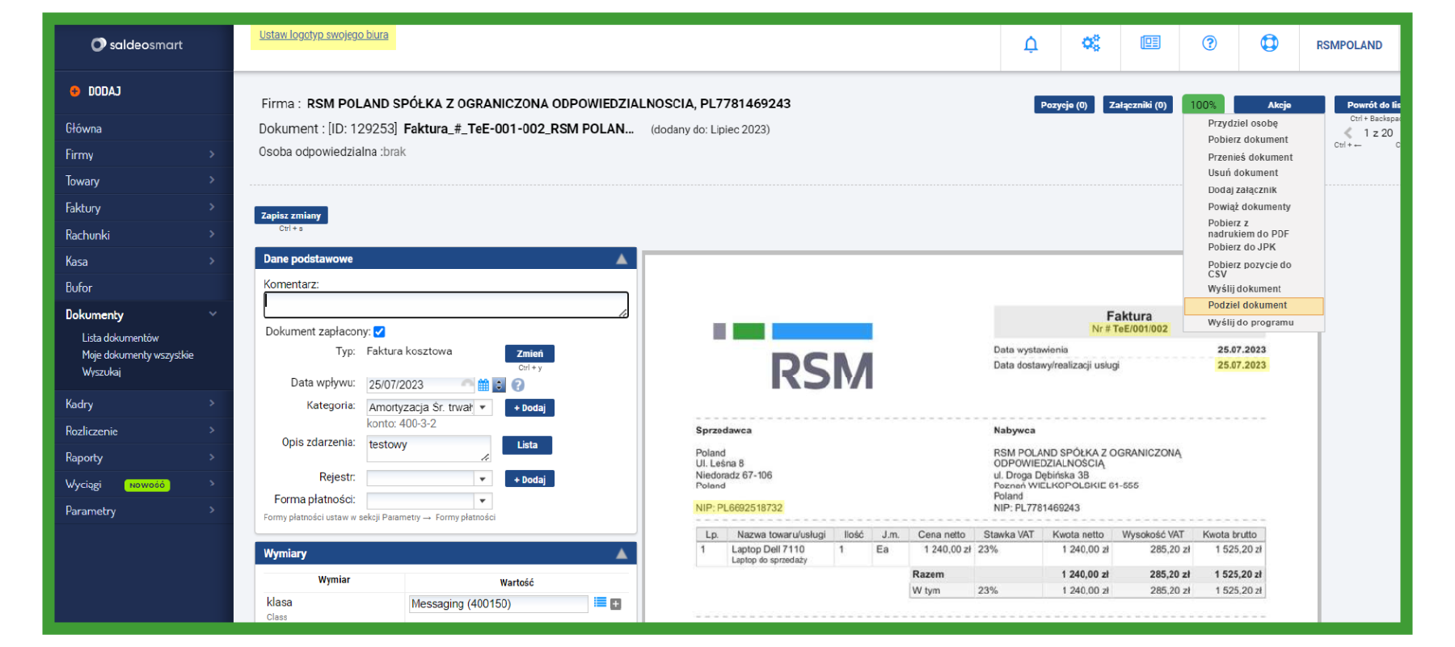
Task: Click the question mark help icon in top bar
Action: tap(1209, 44)
